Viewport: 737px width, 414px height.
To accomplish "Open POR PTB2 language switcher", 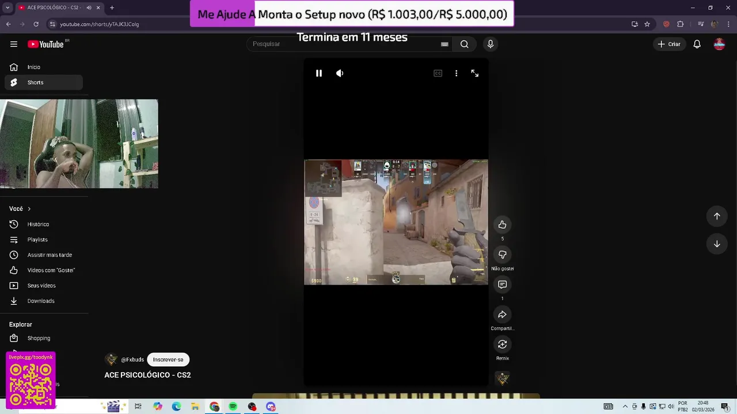I will pos(683,407).
